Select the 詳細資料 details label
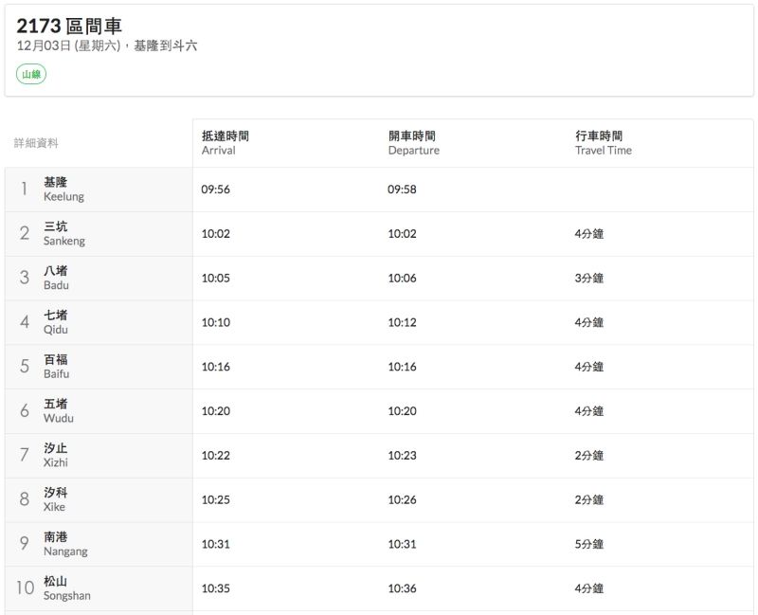Screen dimensions: 758x615 pyautogui.click(x=36, y=143)
